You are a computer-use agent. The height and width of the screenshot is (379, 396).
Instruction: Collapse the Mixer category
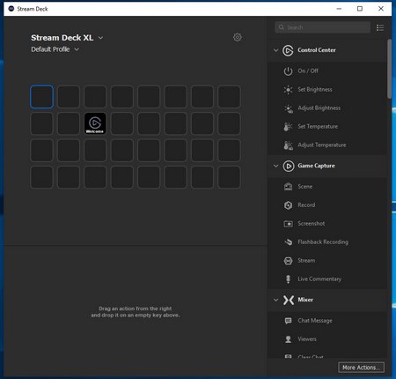[x=275, y=300]
